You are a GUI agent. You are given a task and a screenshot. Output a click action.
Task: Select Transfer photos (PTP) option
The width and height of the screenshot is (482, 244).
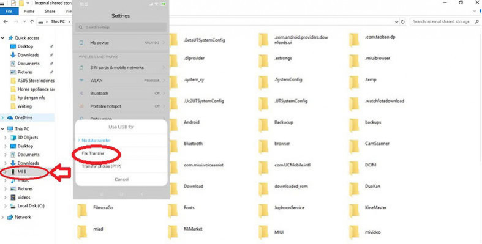(x=102, y=166)
